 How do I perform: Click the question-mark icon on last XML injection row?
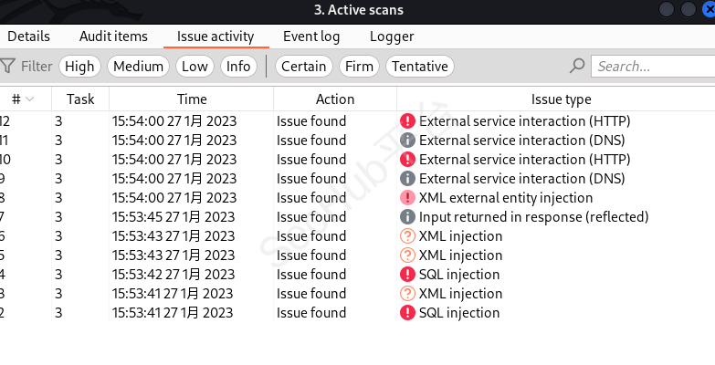click(407, 294)
